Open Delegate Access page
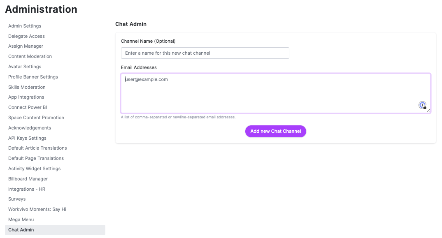 [x=26, y=36]
